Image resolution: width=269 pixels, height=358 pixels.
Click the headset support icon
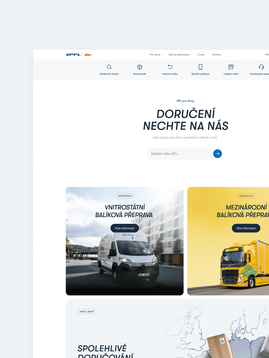tap(261, 67)
